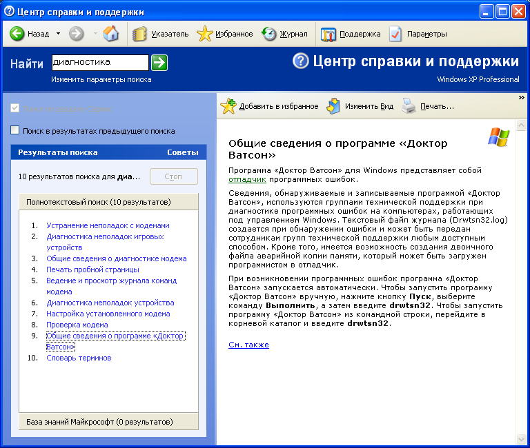The width and height of the screenshot is (530, 448).
Task: Click the «10 результатов поиска для диа...» text
Action: click(x=79, y=176)
